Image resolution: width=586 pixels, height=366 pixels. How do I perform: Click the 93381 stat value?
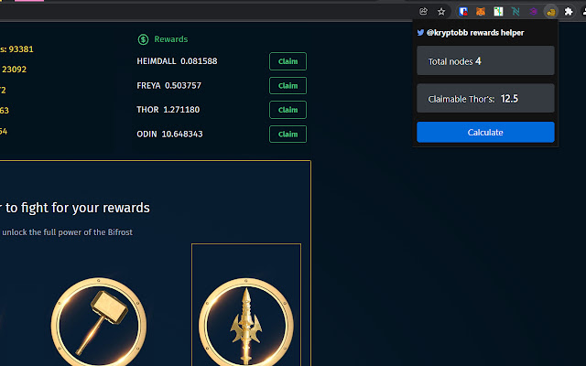pos(21,49)
